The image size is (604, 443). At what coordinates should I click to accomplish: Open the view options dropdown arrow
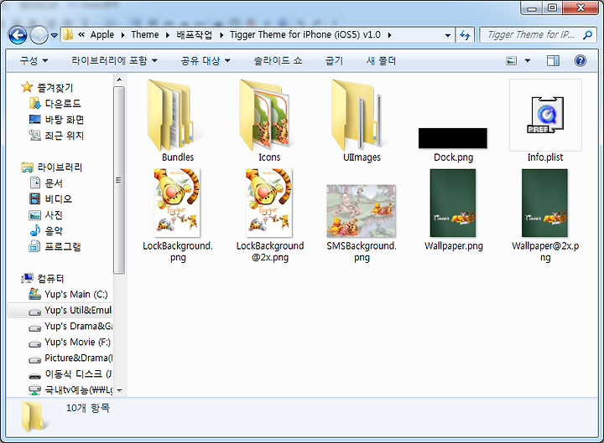[528, 61]
